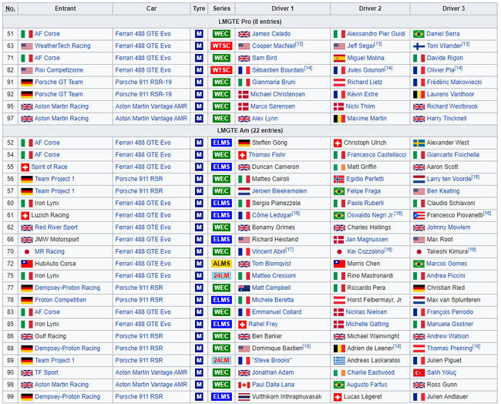Click the Puerto Rican flag beside Francesco Piovanetti

click(419, 215)
